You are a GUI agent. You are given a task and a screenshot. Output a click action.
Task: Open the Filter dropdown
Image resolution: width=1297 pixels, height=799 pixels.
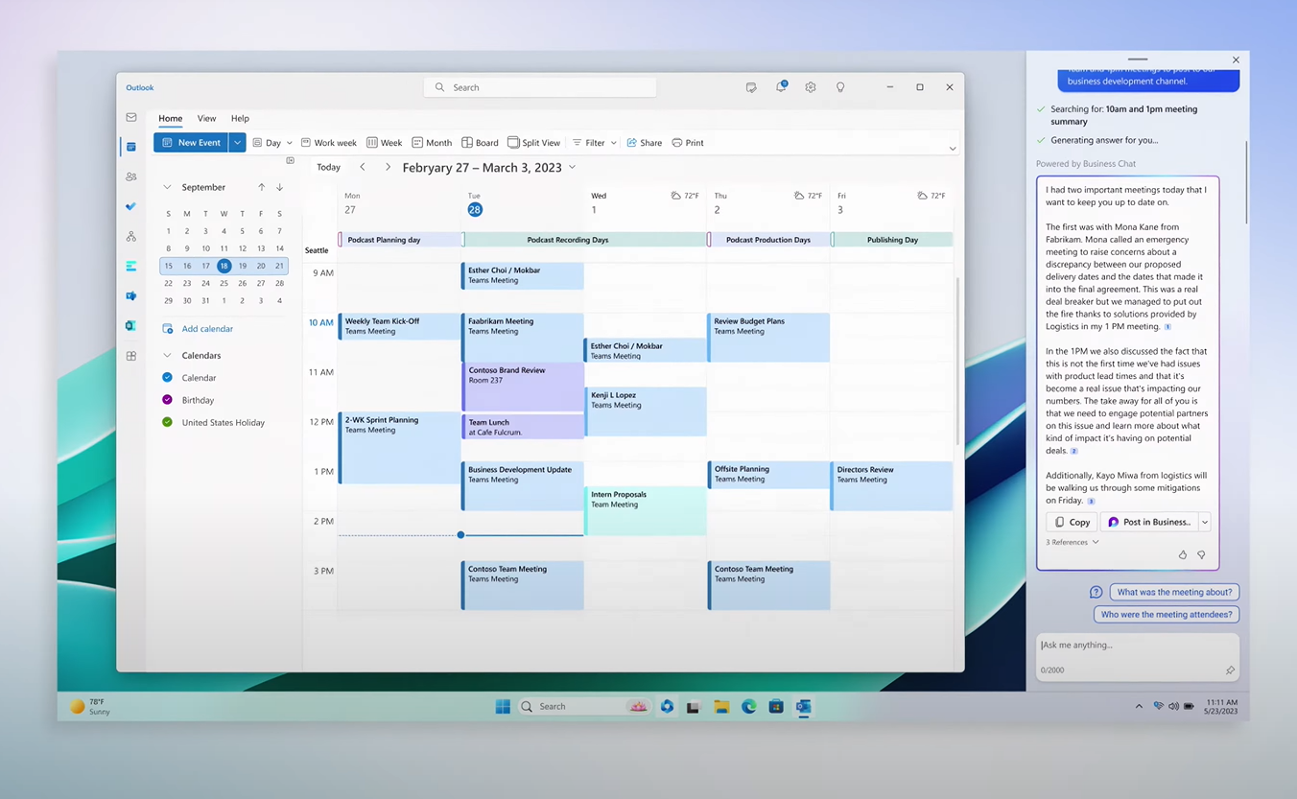pos(595,143)
